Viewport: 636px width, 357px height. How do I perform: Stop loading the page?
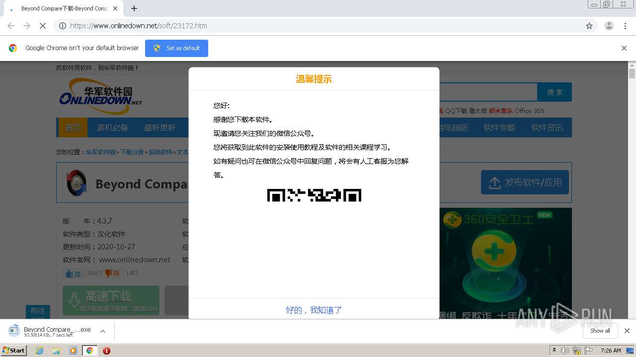43,26
